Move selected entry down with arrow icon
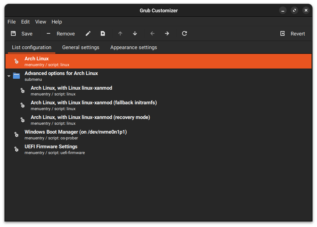The height and width of the screenshot is (227, 317). (135, 33)
